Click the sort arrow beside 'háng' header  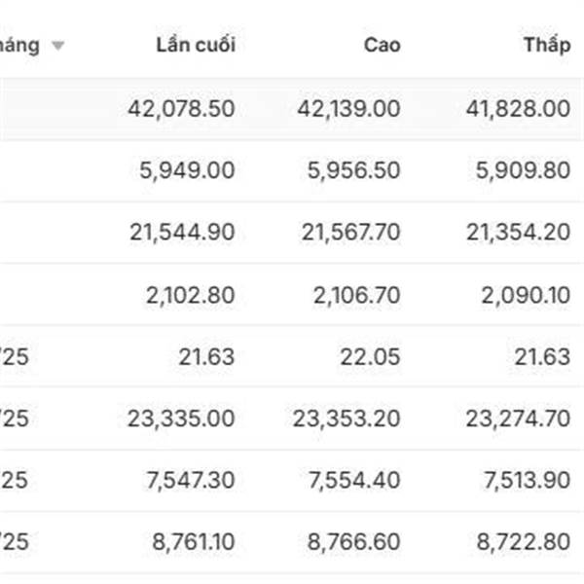pos(57,46)
